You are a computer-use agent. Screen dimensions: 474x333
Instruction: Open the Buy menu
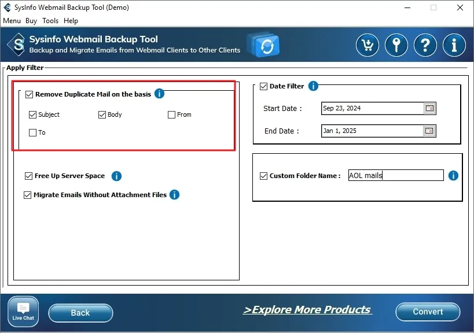tap(31, 21)
